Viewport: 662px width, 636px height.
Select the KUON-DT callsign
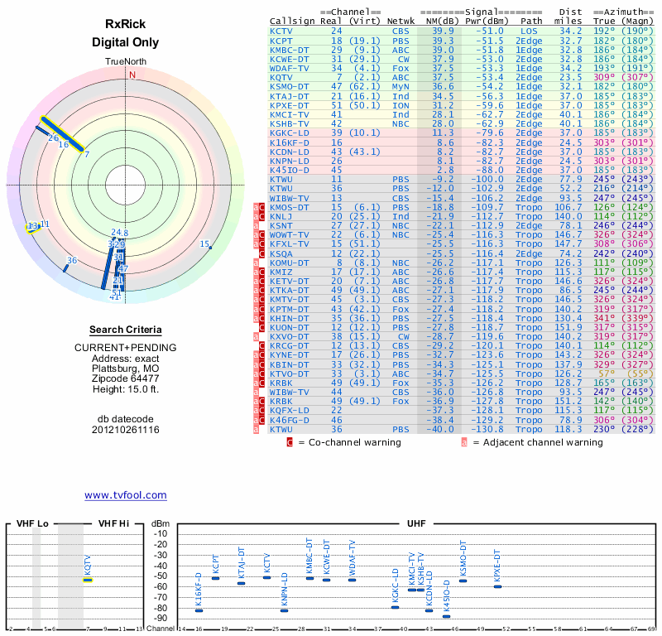(290, 327)
